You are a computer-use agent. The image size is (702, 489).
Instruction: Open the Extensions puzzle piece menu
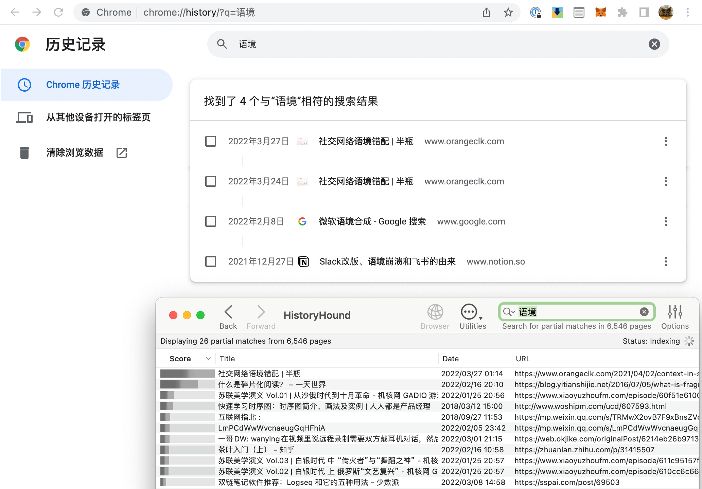[x=622, y=13]
